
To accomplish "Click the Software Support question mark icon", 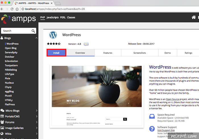I will pyautogui.click(x=152, y=129).
